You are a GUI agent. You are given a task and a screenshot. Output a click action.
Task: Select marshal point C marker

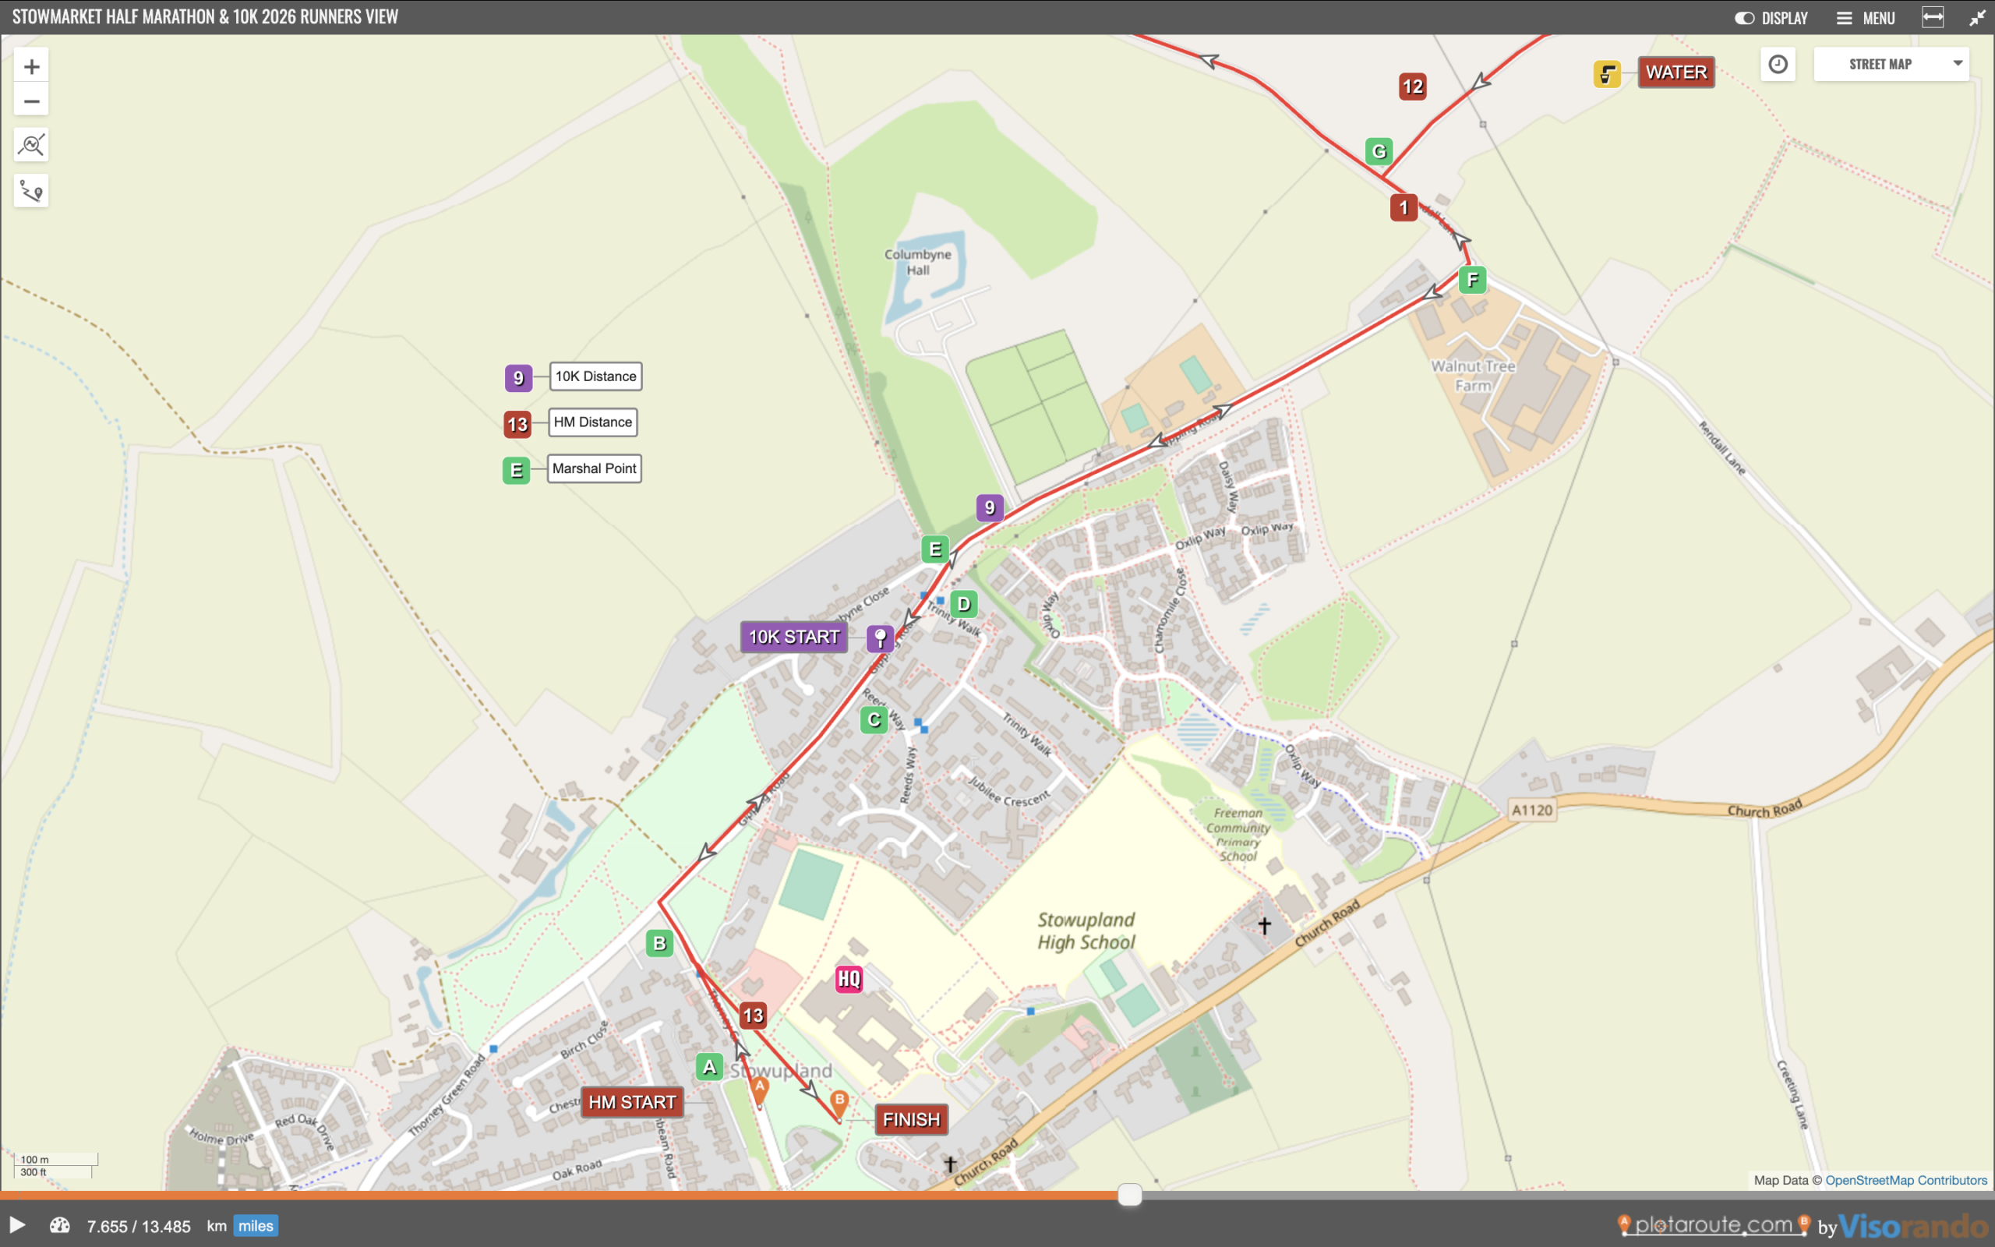tap(874, 720)
